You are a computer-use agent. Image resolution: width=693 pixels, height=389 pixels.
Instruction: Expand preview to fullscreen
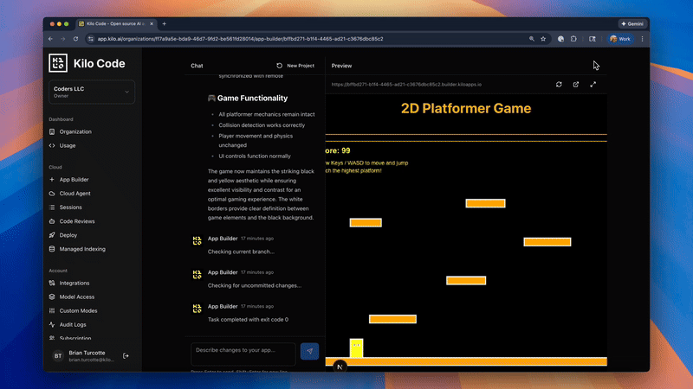tap(593, 85)
